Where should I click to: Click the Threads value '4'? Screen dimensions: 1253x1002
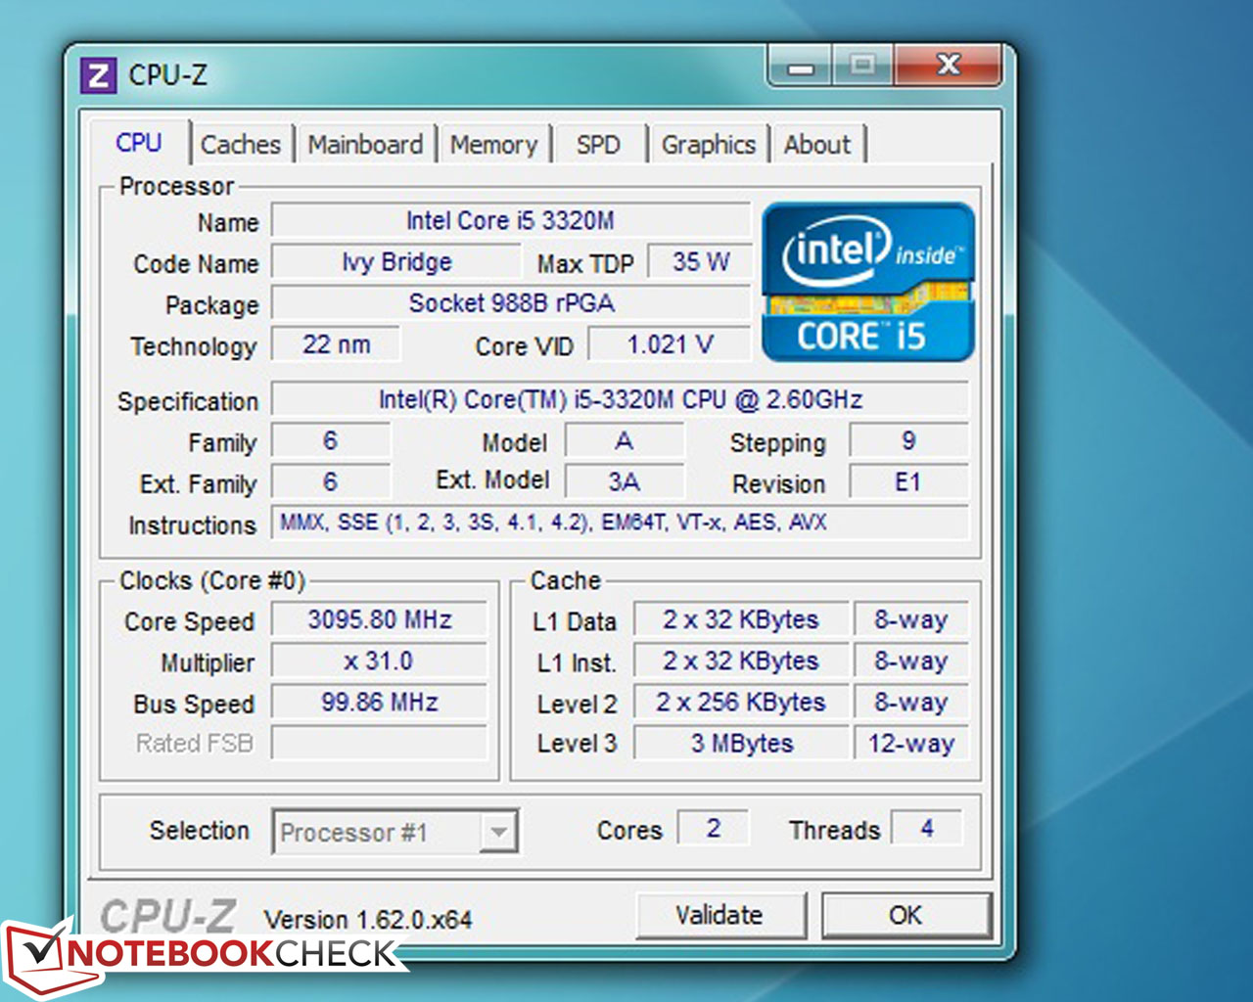coord(927,829)
